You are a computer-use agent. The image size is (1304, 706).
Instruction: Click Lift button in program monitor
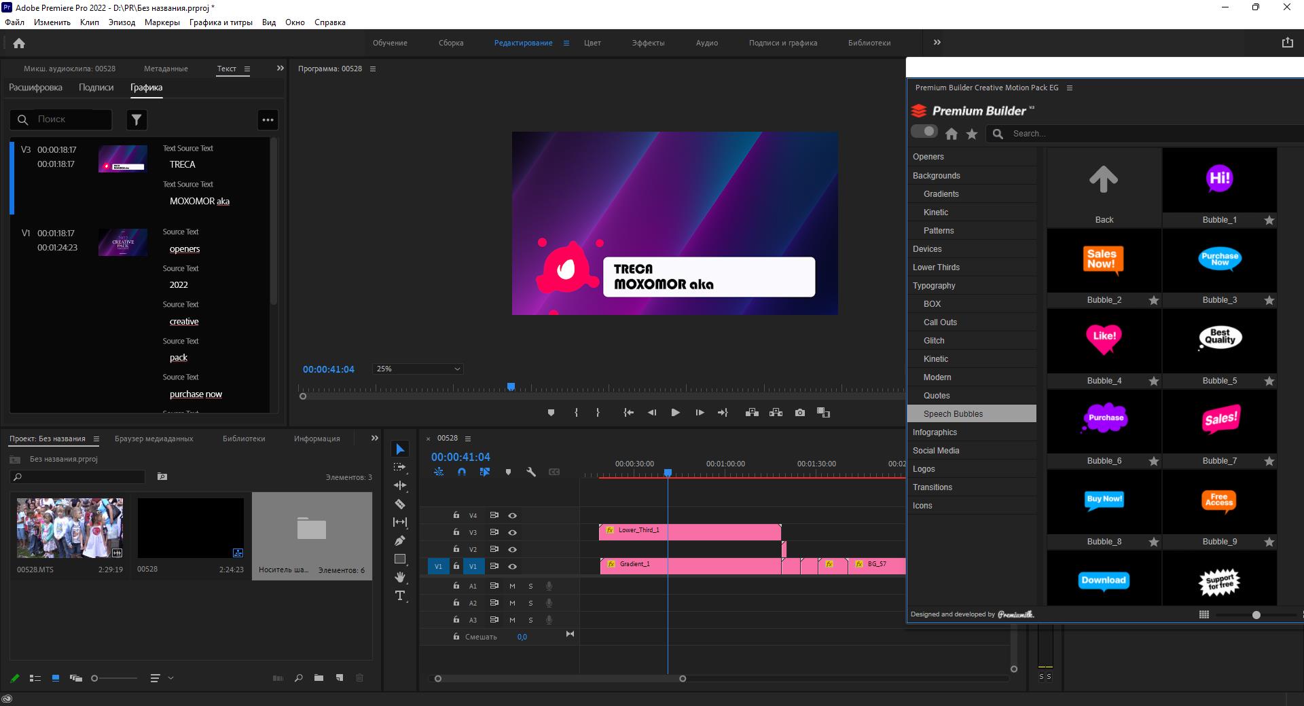(x=752, y=413)
